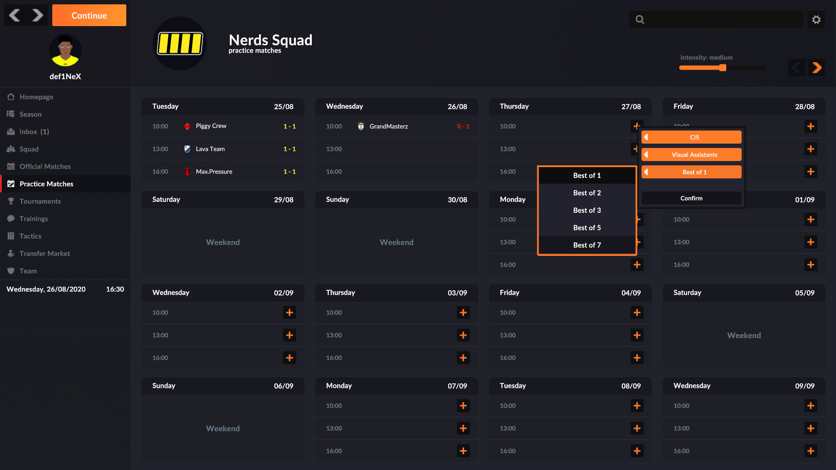The height and width of the screenshot is (470, 836).
Task: Adjust the intensity slider
Action: point(722,68)
